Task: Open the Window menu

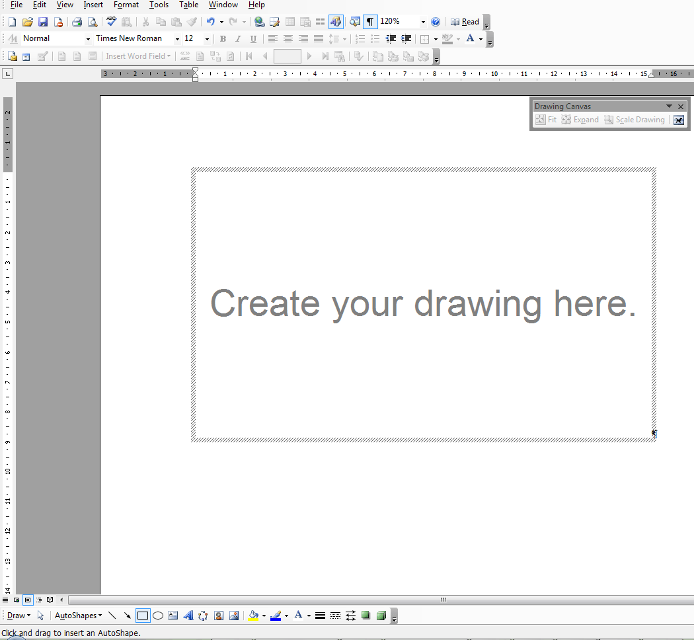Action: pyautogui.click(x=223, y=5)
